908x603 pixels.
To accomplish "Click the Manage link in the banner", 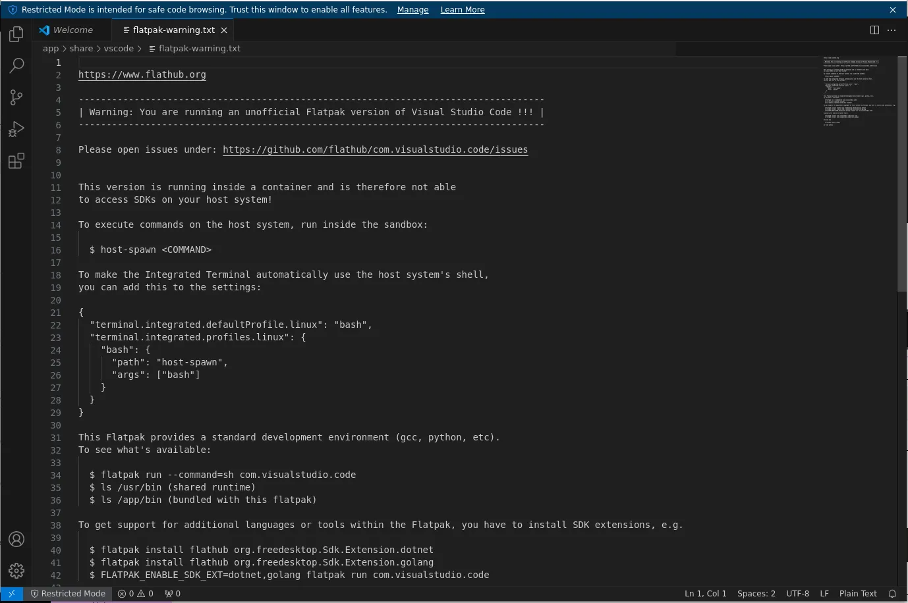I will 413,10.
